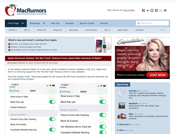Click the iMac image in Upcoming

click(122, 117)
